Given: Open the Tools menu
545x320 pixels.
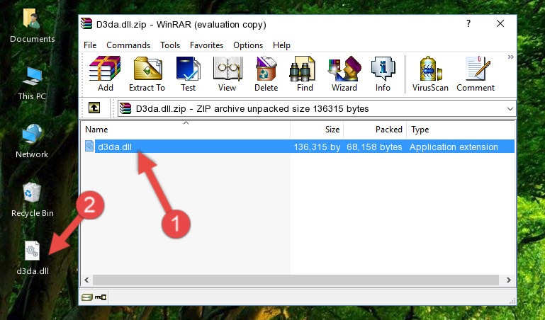Looking at the screenshot, I should 170,45.
